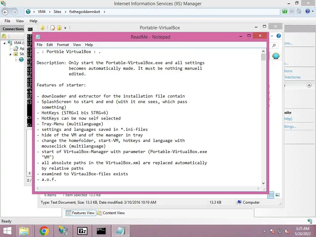Collapse the Actions pane section chevron

click(x=309, y=85)
